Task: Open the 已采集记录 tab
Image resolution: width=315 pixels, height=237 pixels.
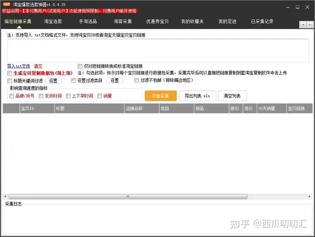Action: [x=262, y=21]
